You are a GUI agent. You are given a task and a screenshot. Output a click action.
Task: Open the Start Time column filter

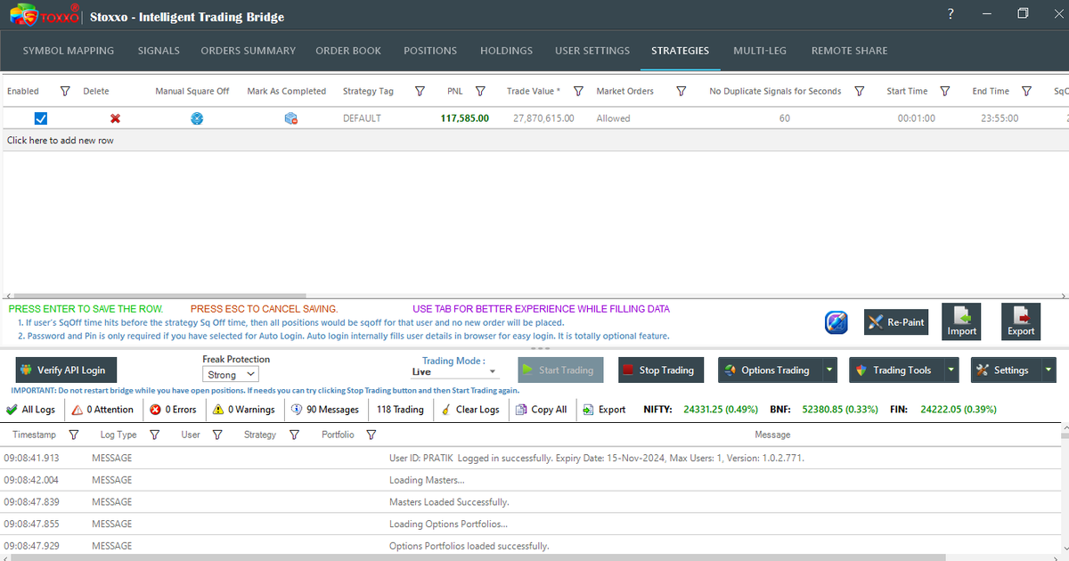tap(945, 91)
